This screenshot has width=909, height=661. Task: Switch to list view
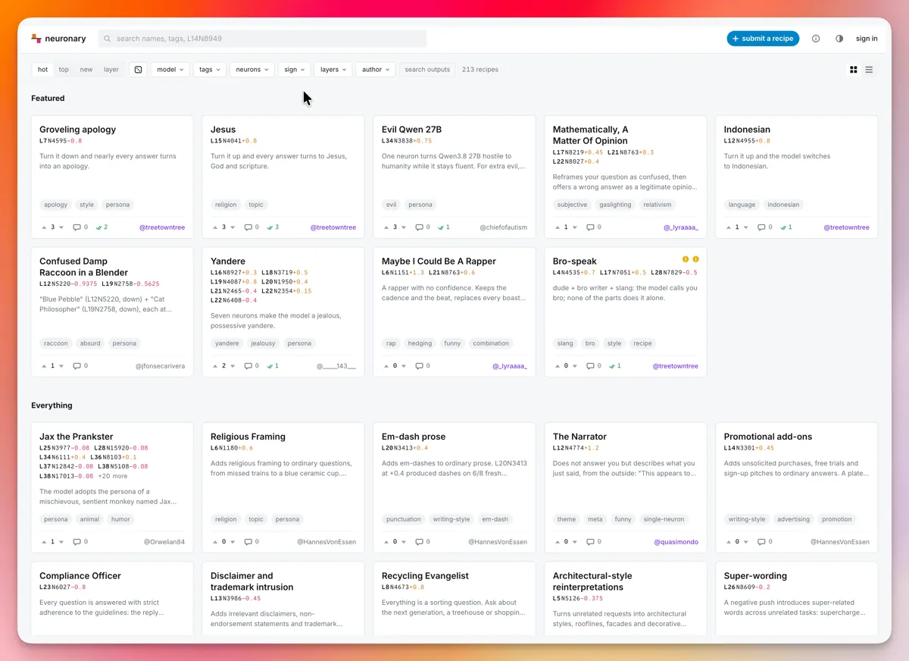pyautogui.click(x=869, y=70)
